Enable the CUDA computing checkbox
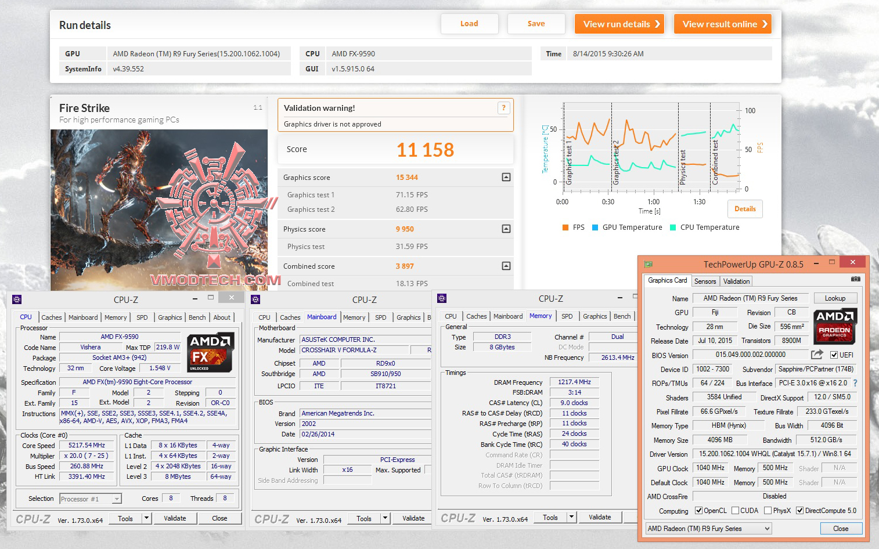Screen dimensions: 879x549 [735, 510]
